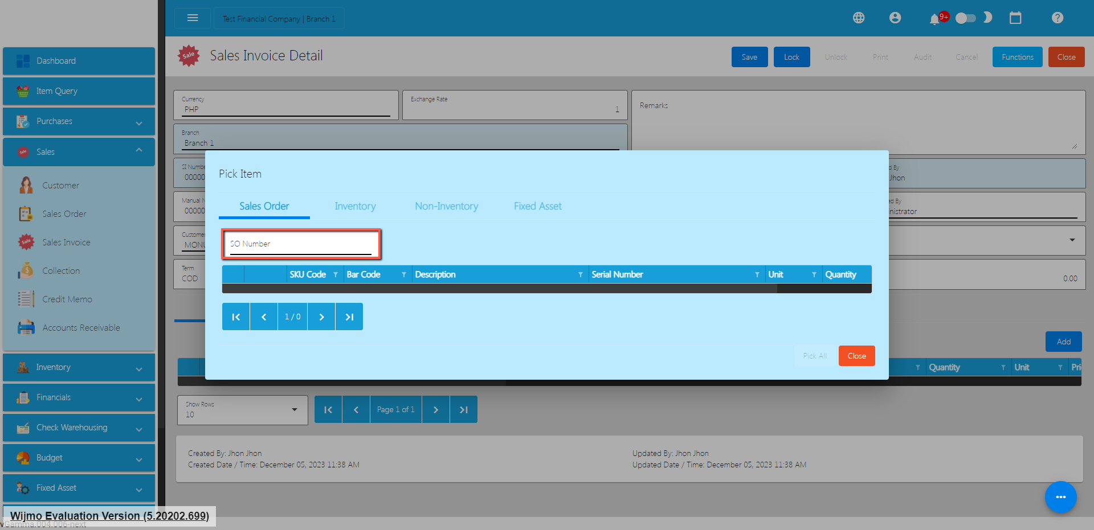Expand the Financials sidebar section
Viewport: 1094px width, 530px height.
pos(79,397)
